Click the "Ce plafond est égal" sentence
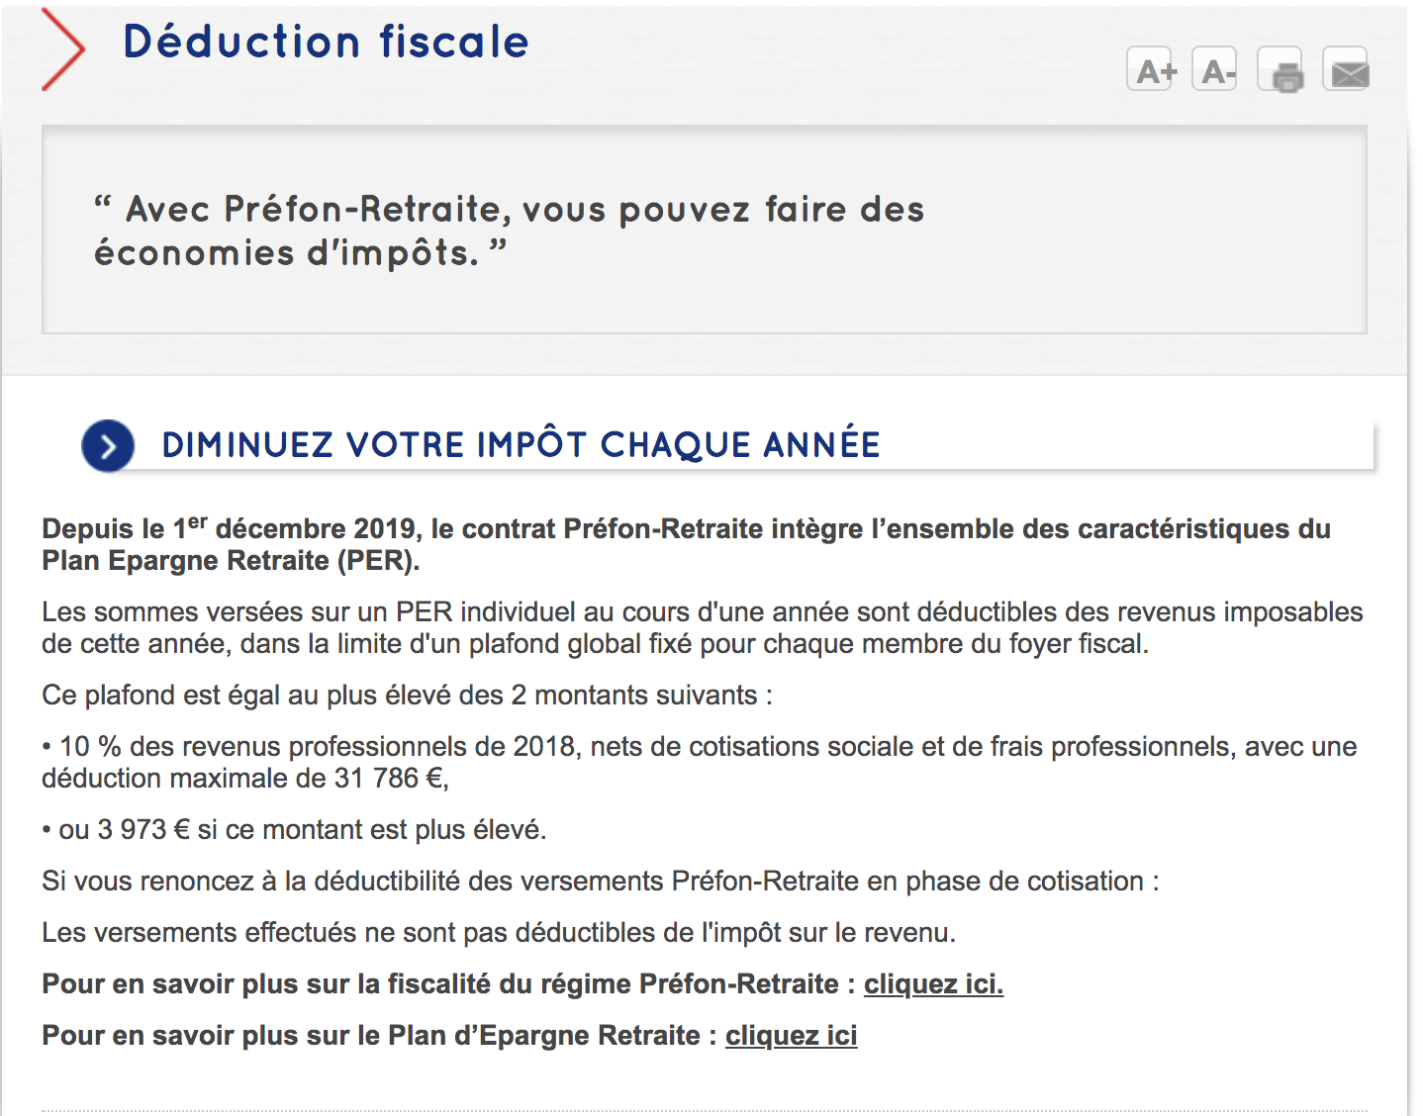Viewport: 1423px width, 1116px height. coord(407,696)
